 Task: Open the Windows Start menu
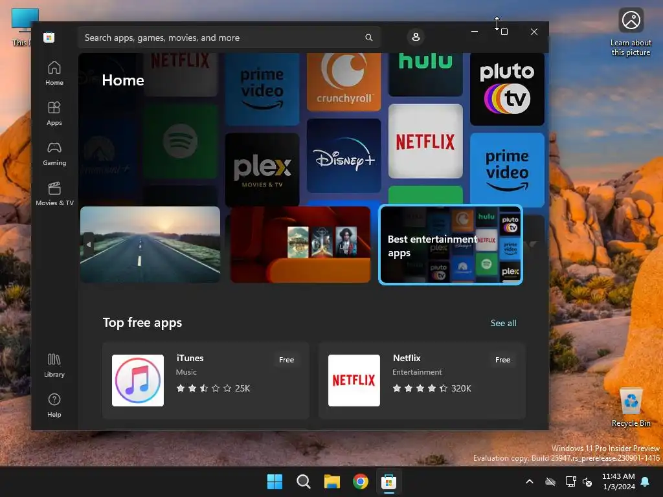(275, 481)
